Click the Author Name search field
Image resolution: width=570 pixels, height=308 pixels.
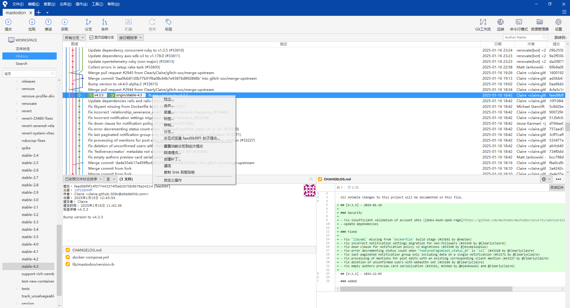(525, 37)
